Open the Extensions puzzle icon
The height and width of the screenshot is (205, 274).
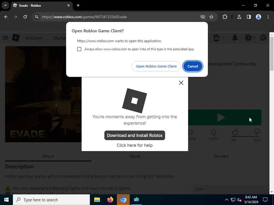225,17
